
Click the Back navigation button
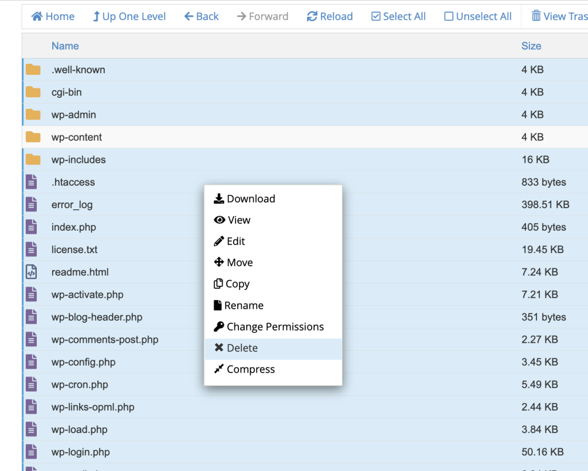tap(202, 17)
